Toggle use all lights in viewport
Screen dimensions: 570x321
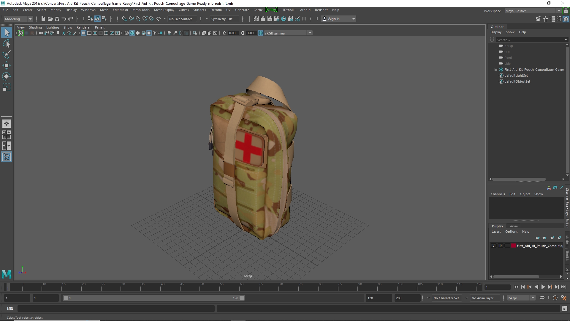pyautogui.click(x=155, y=33)
